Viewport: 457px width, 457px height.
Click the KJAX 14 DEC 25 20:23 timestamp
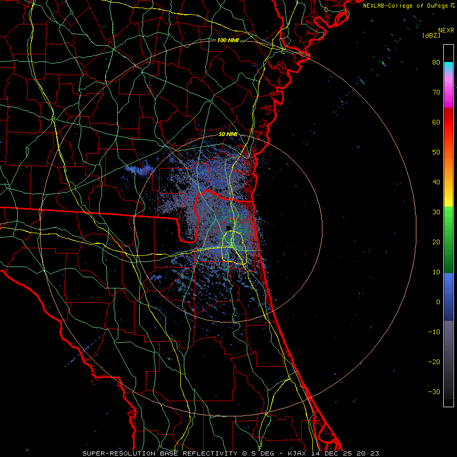click(x=334, y=453)
